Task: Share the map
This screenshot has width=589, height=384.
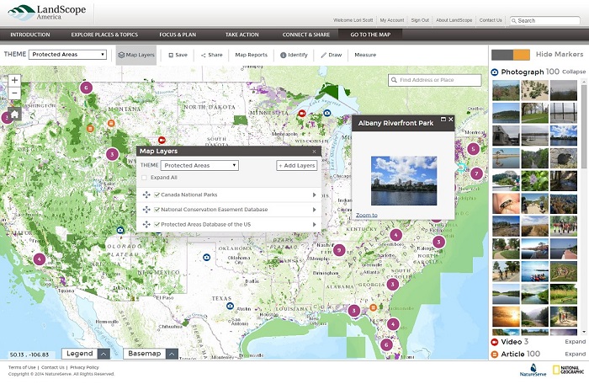Action: 212,55
